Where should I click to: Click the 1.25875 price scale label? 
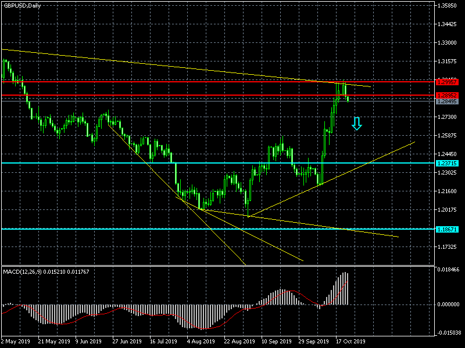(x=447, y=136)
